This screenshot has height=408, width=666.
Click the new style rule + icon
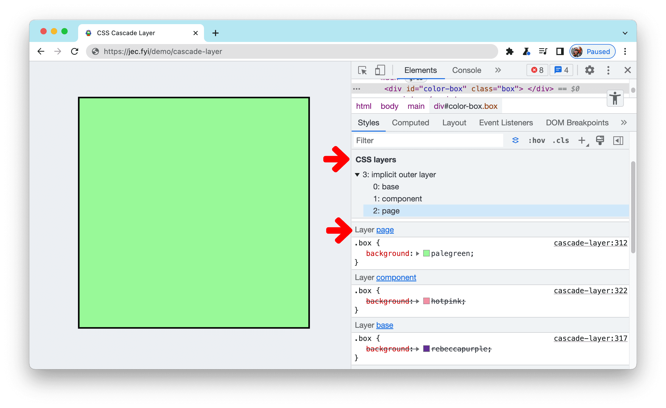[x=582, y=140]
